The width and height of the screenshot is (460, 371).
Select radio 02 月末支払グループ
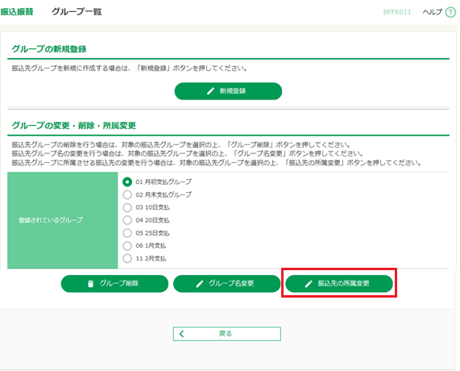click(x=127, y=194)
